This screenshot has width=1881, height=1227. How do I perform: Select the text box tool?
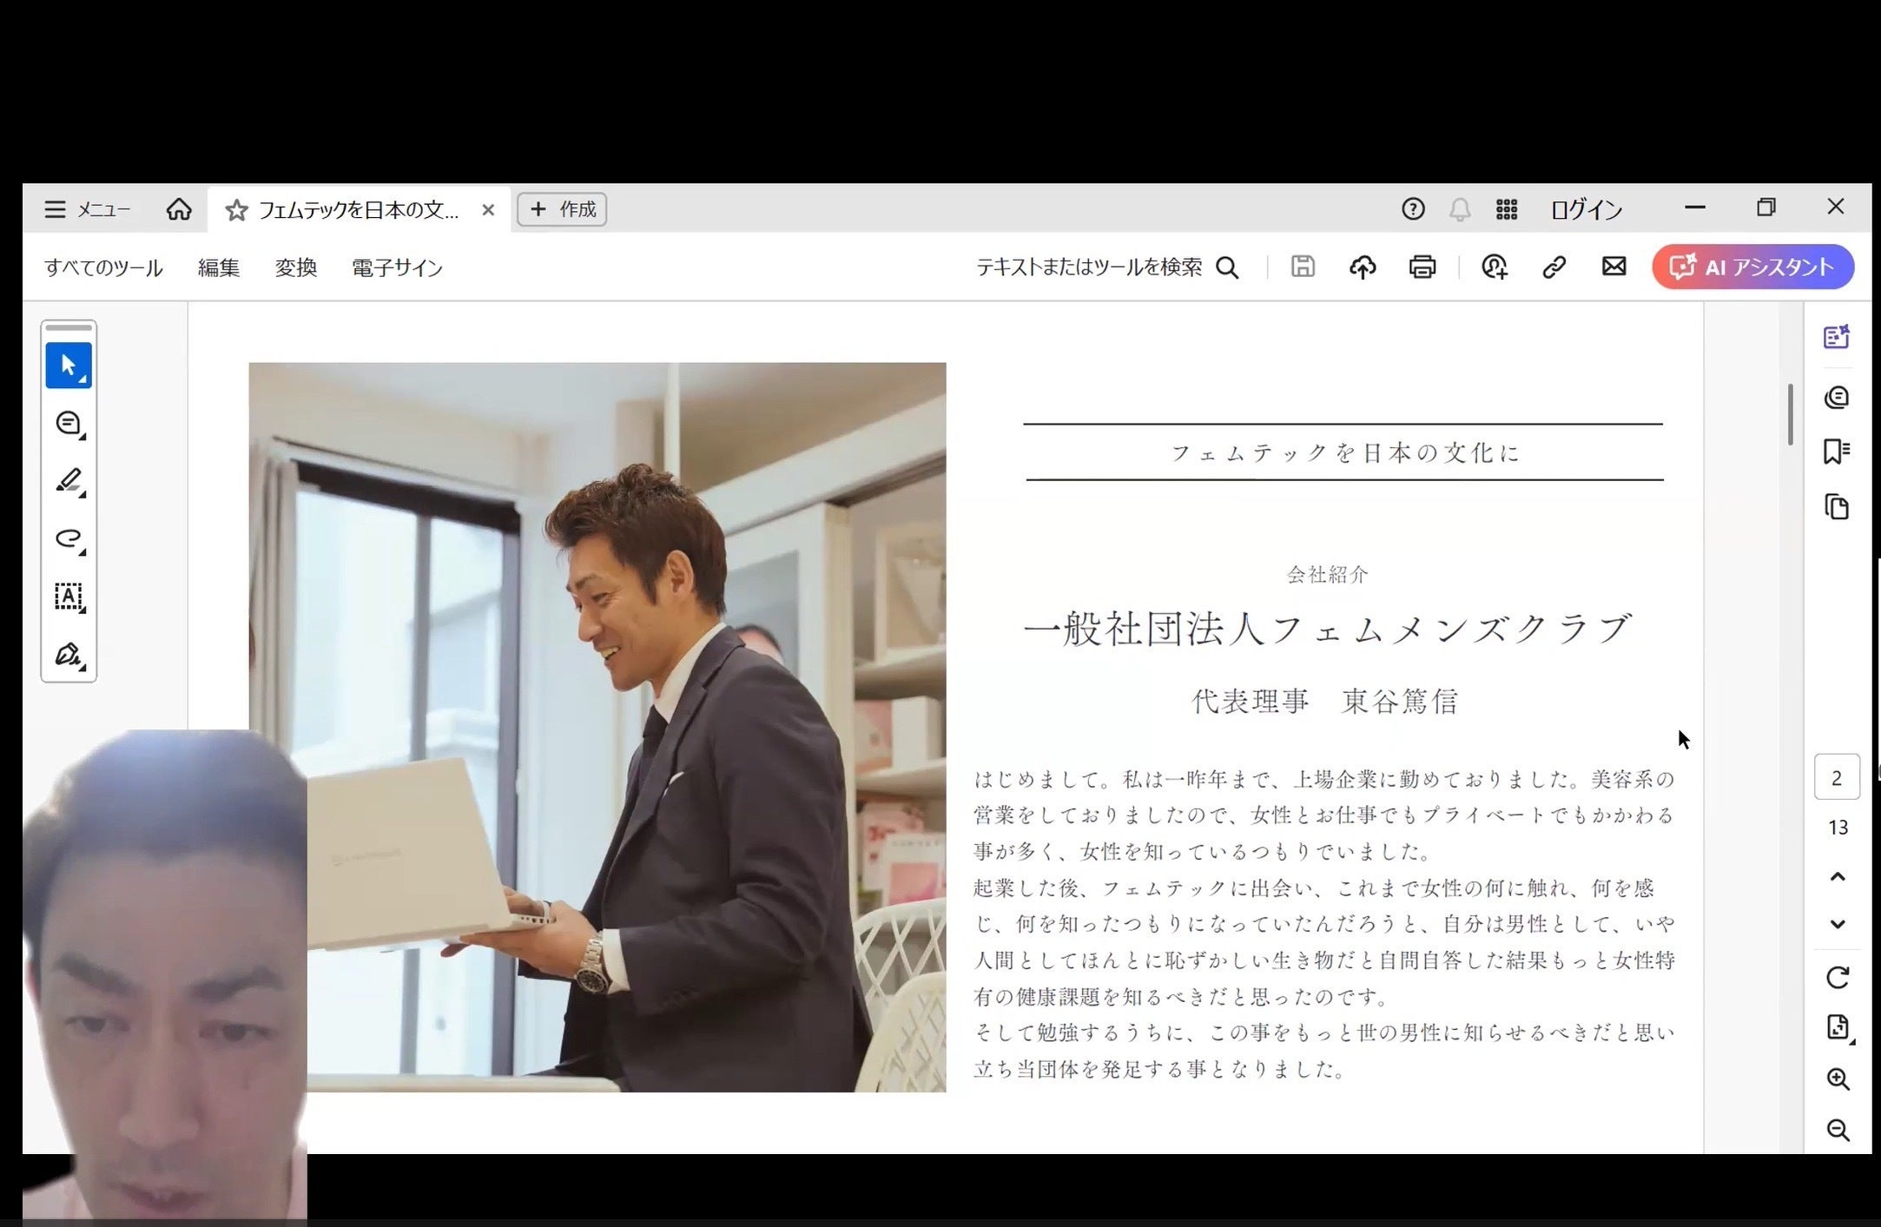click(x=69, y=597)
